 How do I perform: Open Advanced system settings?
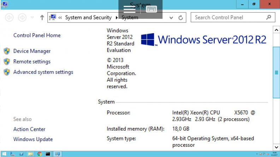43,72
